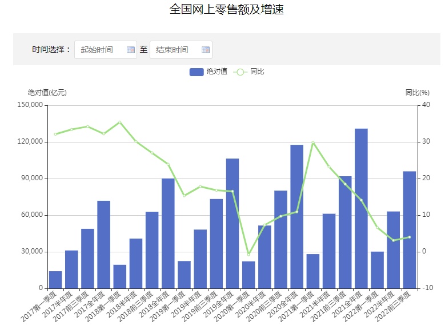Click the 同比 line lowest point at 2020第一季度

click(248, 254)
